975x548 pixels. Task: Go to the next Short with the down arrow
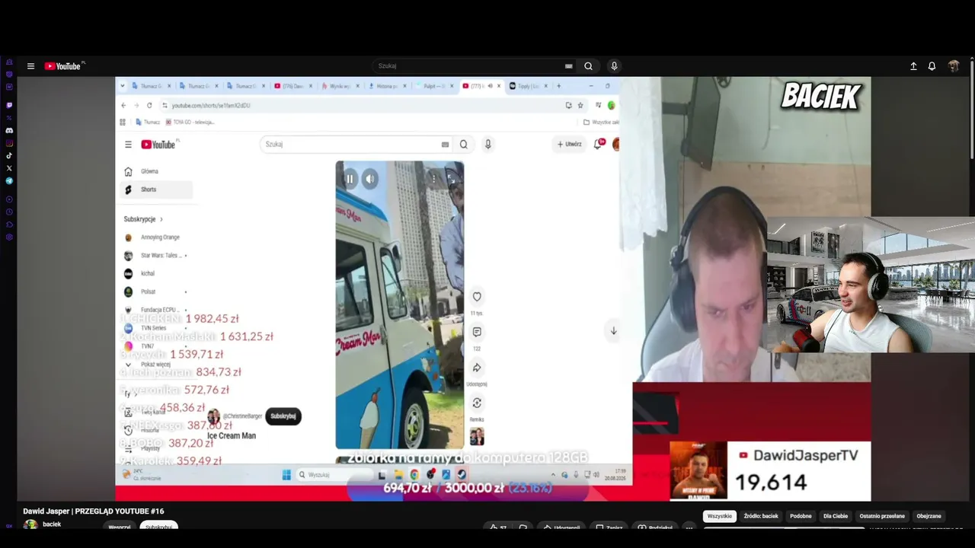(613, 331)
